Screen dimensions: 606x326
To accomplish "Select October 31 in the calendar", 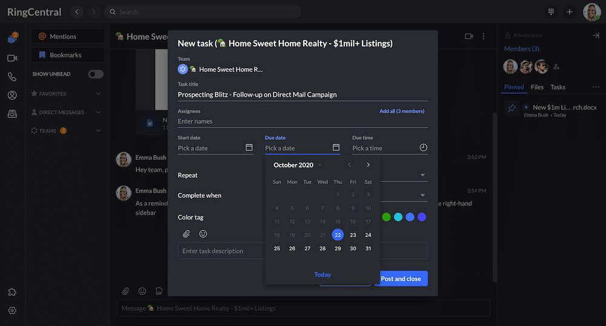I will [x=368, y=249].
